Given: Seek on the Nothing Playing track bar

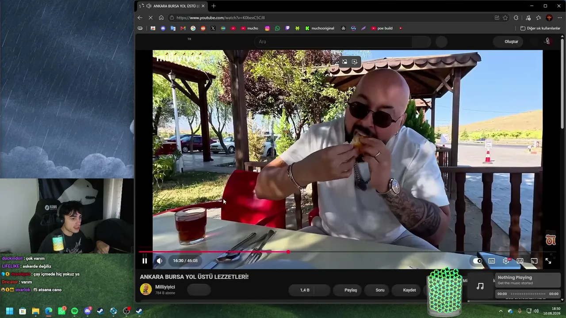Looking at the screenshot, I should click(x=528, y=294).
